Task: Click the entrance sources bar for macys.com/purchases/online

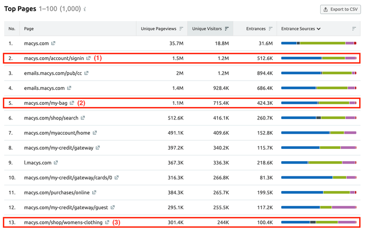Action: click(x=318, y=192)
